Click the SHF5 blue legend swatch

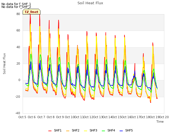point(121,131)
